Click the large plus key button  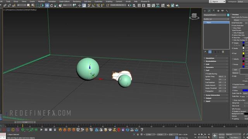(x=215, y=136)
